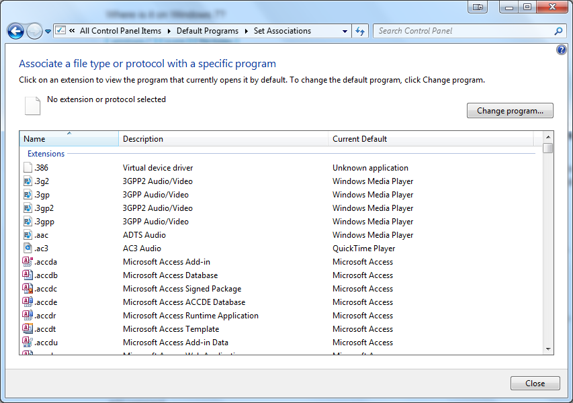Click the Access template icon beside .accdt
The width and height of the screenshot is (573, 403).
[x=28, y=328]
